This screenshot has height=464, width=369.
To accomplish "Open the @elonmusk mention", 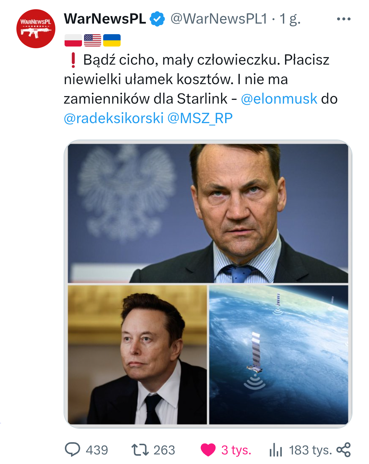I will 279,99.
